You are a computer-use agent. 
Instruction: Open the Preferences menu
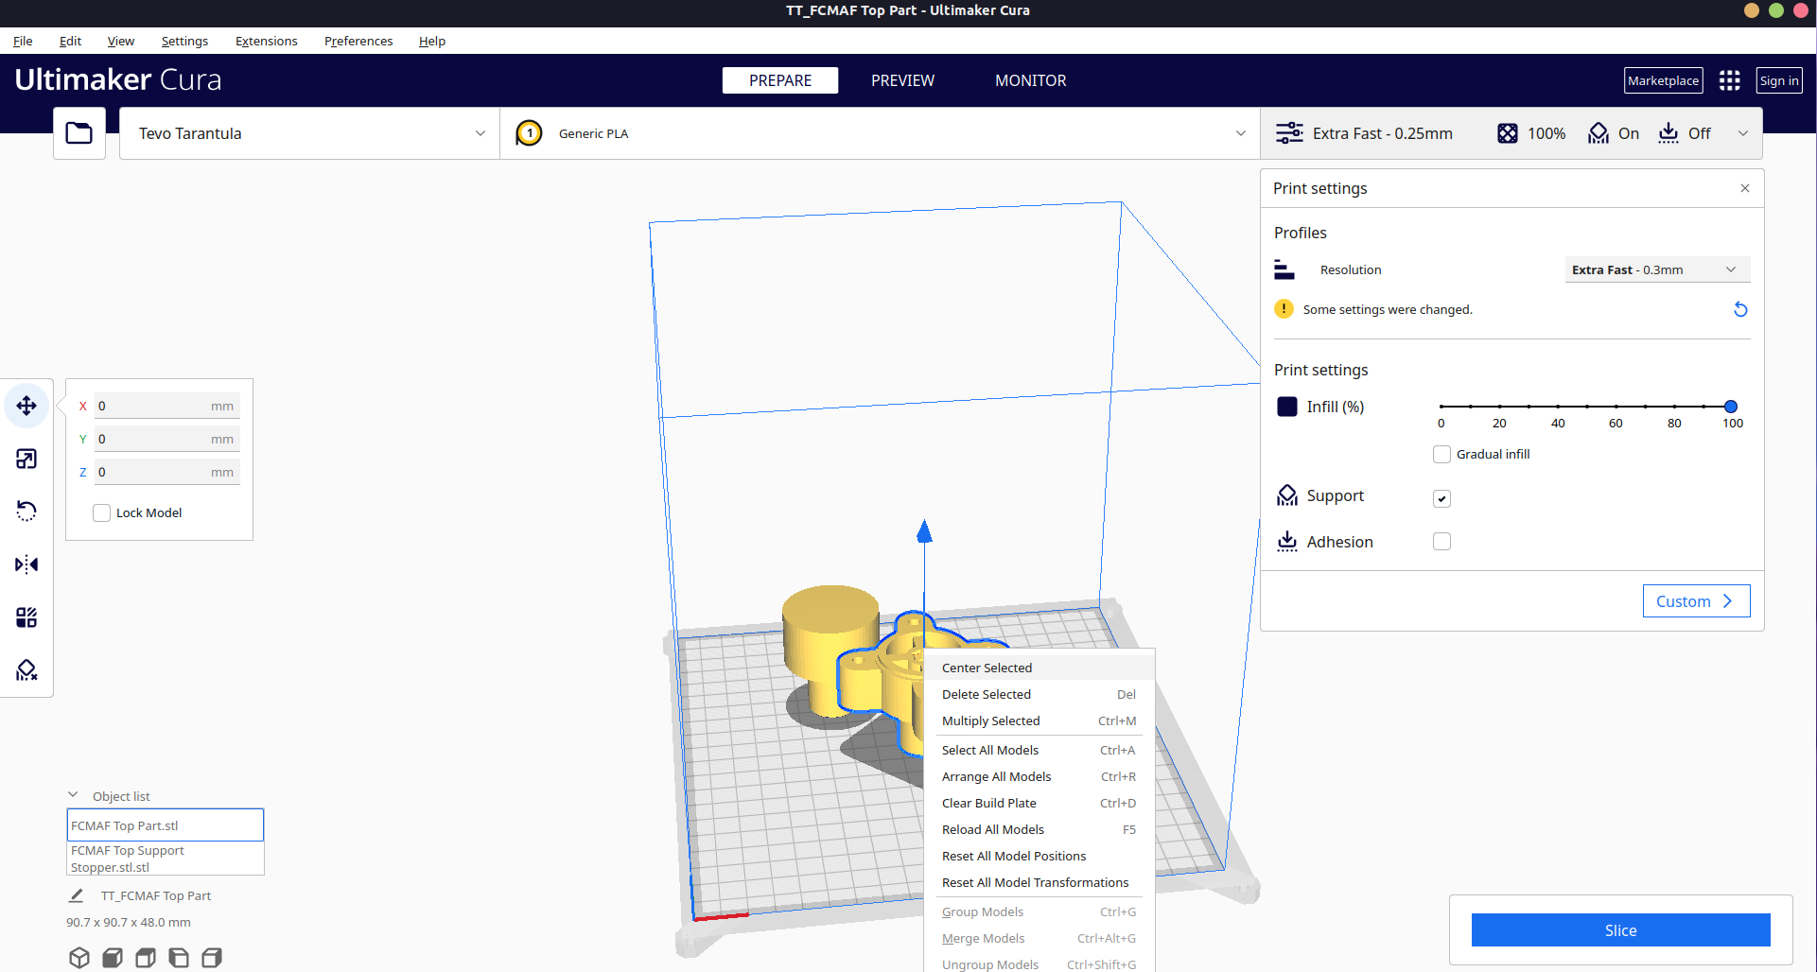(358, 41)
